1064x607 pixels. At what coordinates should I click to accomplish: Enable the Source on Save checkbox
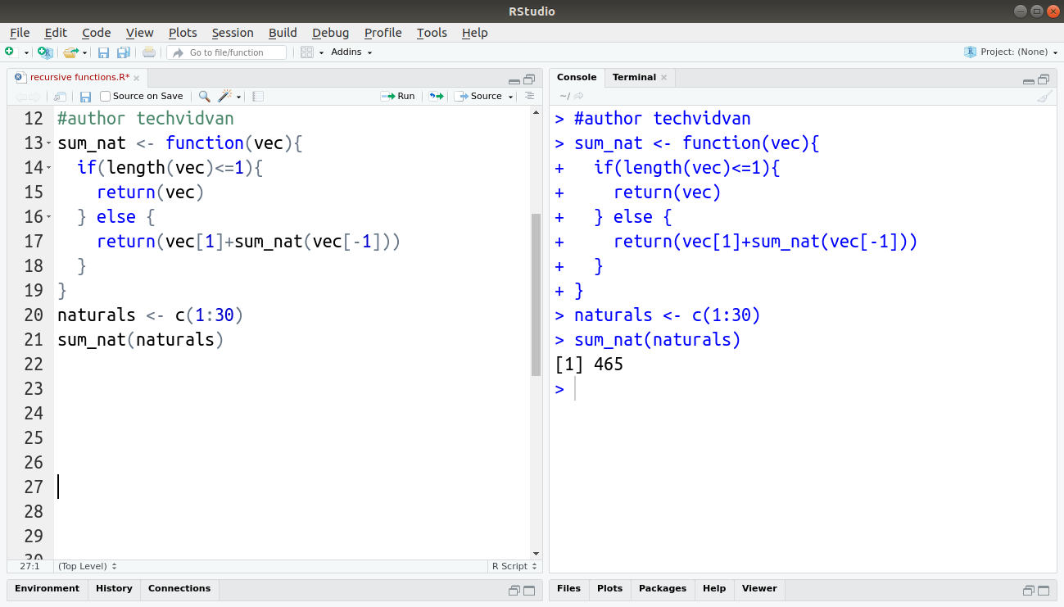coord(104,96)
